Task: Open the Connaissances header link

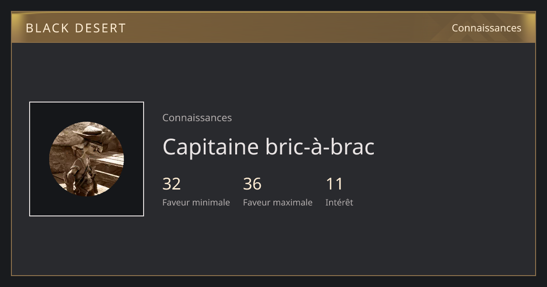Action: 486,28
